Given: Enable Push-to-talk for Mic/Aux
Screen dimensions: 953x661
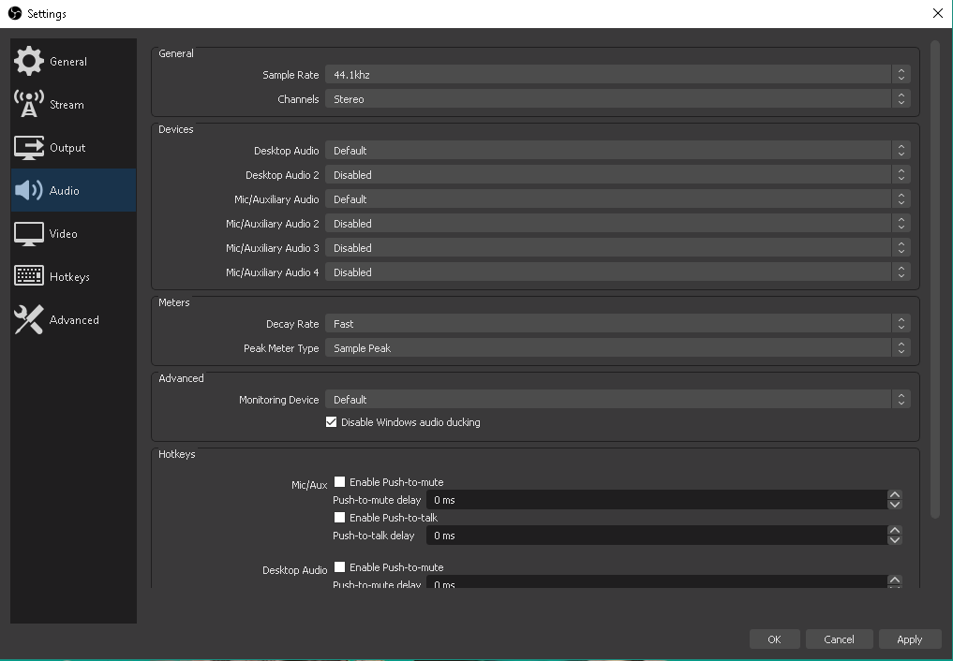Looking at the screenshot, I should click(340, 517).
